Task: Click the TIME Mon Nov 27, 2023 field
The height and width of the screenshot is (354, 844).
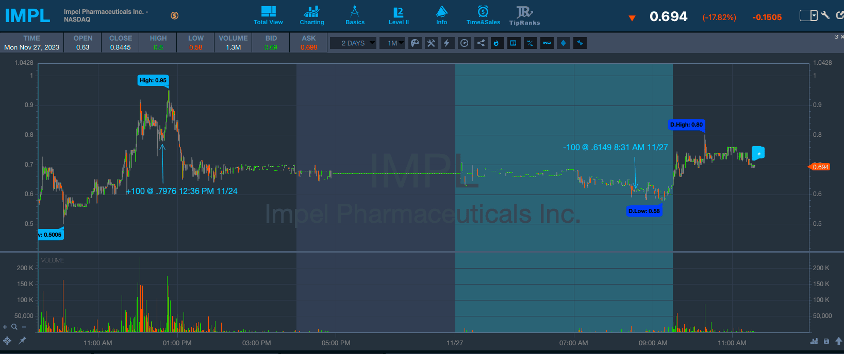Action: coord(31,43)
